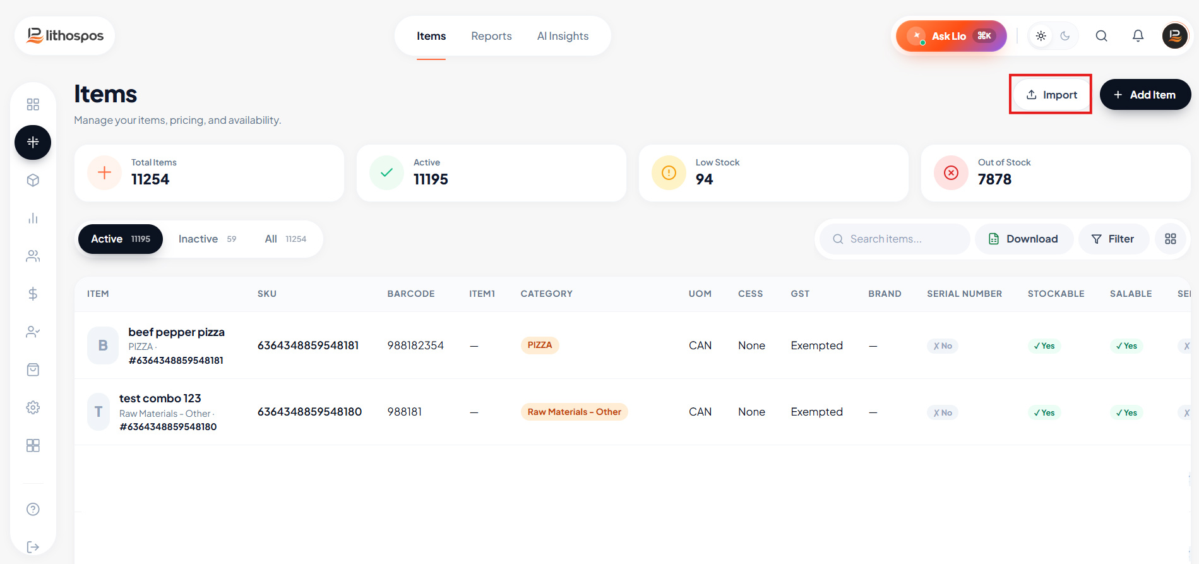Viewport: 1199px width, 564px height.
Task: Open the bar chart analytics sidebar icon
Action: 33,218
